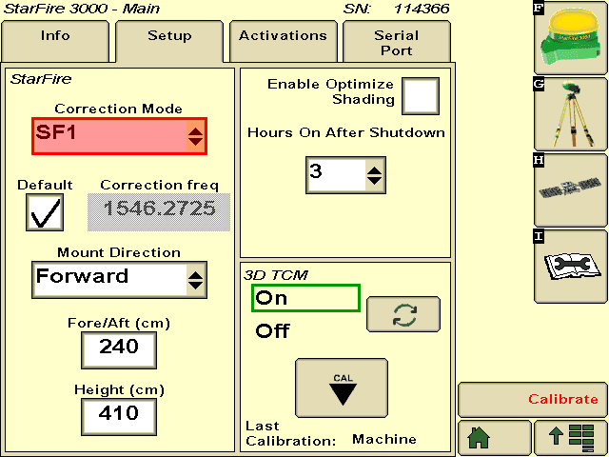Click the red Calibrate button
The width and height of the screenshot is (609, 457).
click(533, 400)
